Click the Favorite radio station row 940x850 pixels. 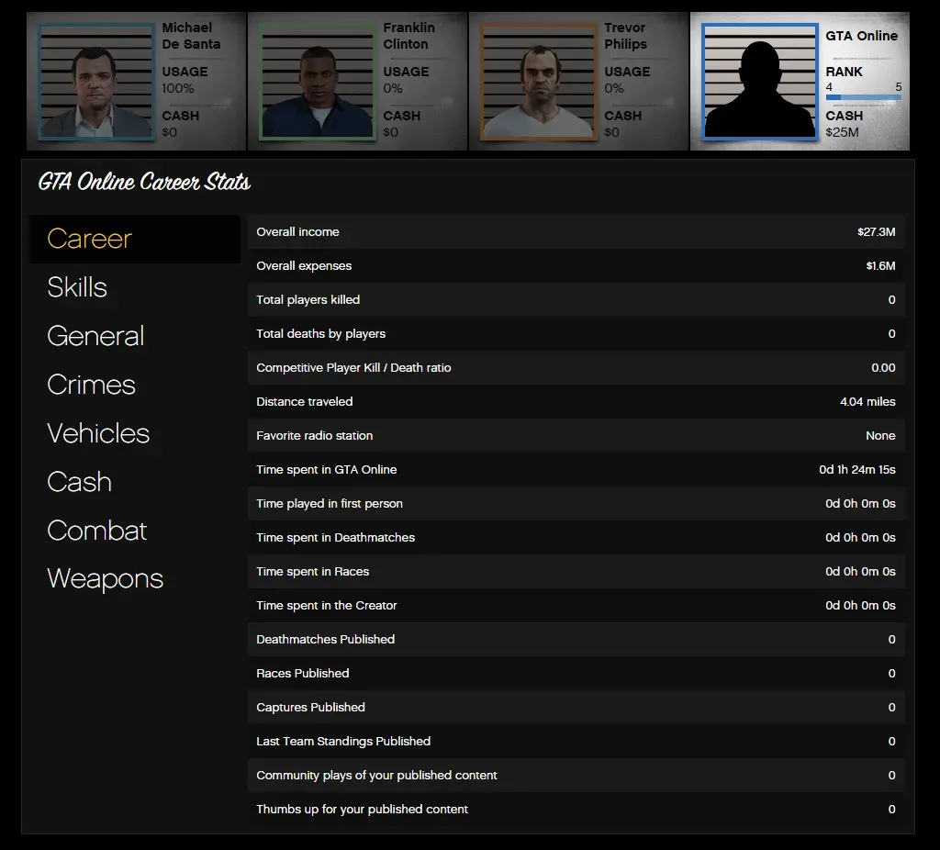point(576,436)
